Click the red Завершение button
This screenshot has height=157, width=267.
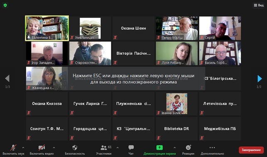pyautogui.click(x=251, y=150)
